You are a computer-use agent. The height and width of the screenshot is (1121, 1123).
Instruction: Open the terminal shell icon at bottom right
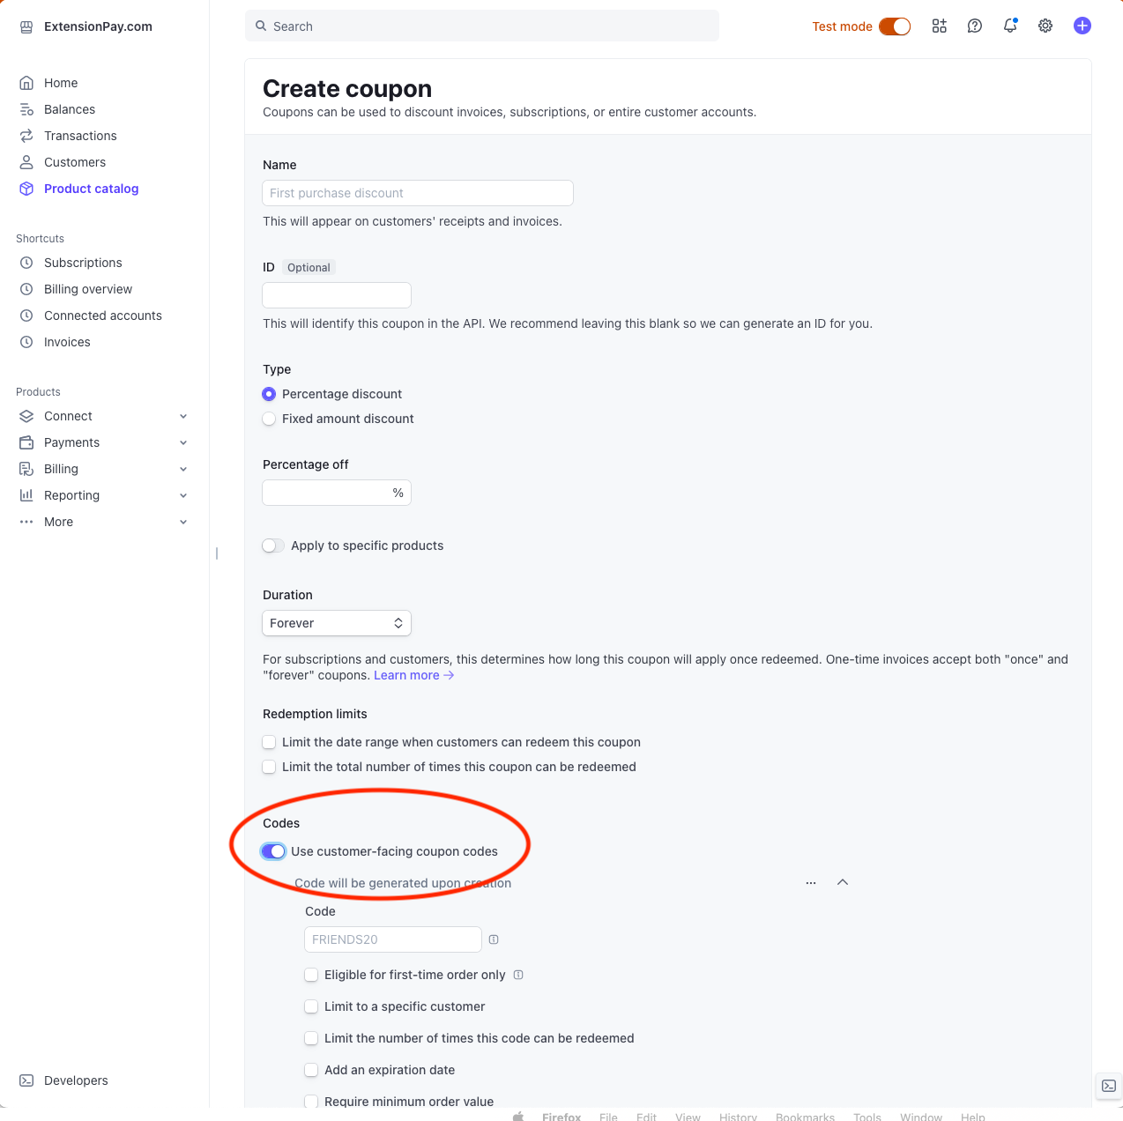1109,1086
